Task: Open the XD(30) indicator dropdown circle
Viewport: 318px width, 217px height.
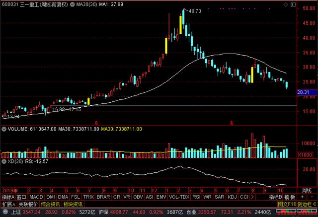Action: (x=4, y=161)
